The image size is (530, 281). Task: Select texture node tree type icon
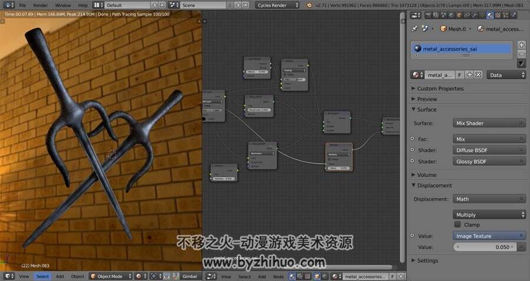click(x=307, y=277)
